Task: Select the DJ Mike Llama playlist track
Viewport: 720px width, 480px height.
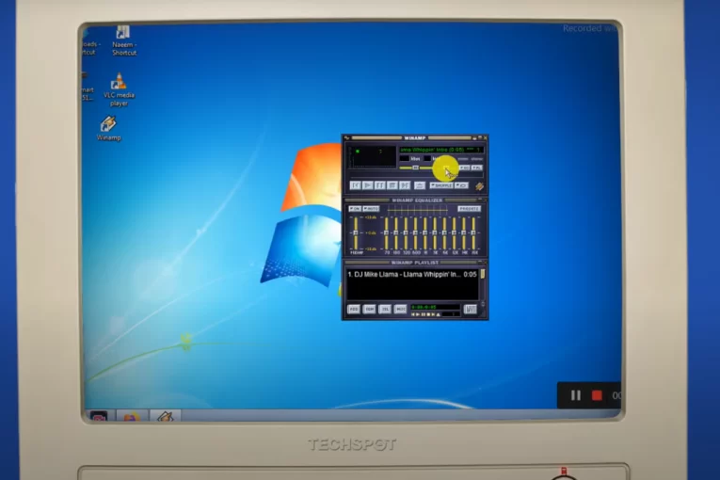Action: pos(412,274)
